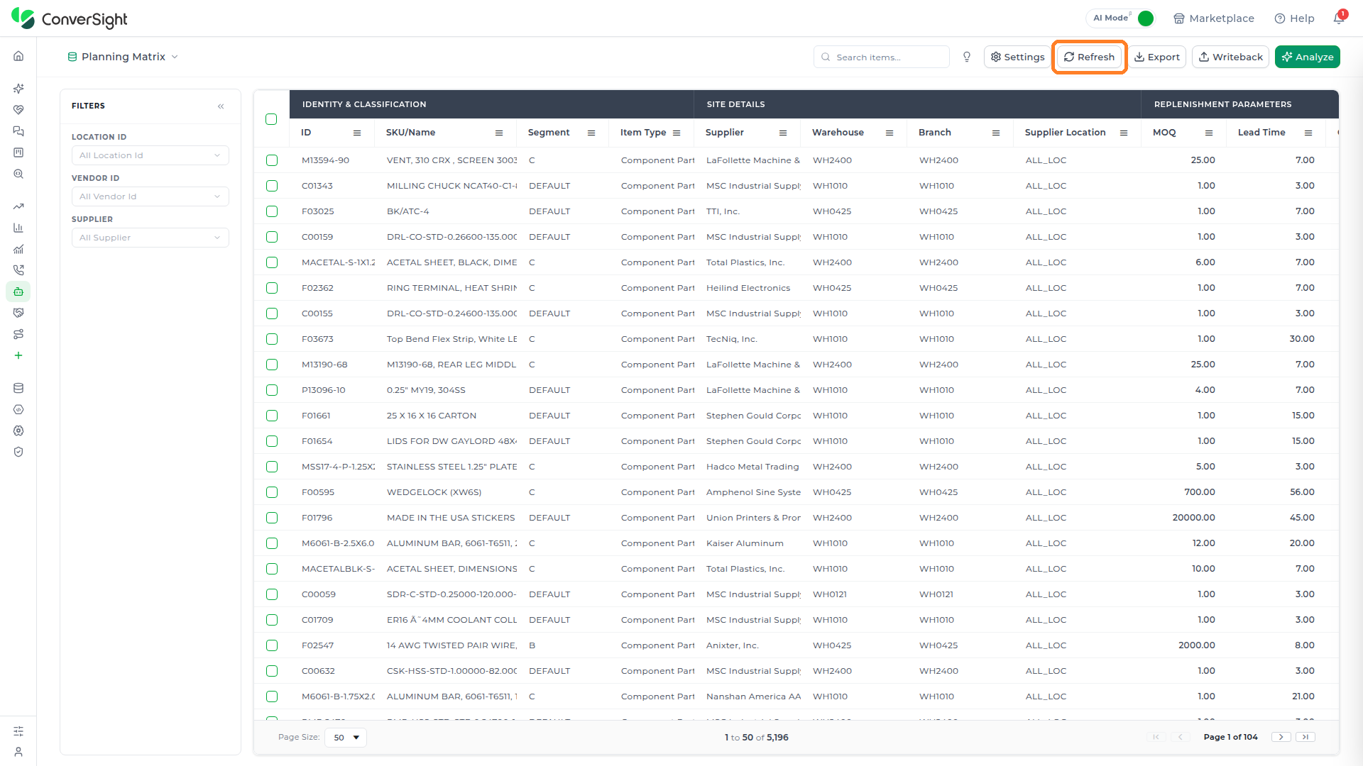
Task: Open the trend line sidebar icon
Action: click(18, 206)
